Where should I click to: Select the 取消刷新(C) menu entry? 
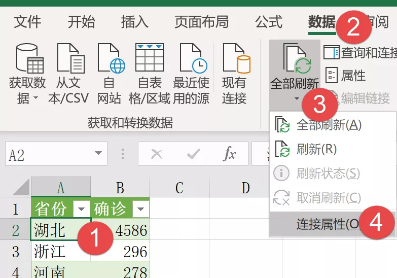coord(333,198)
